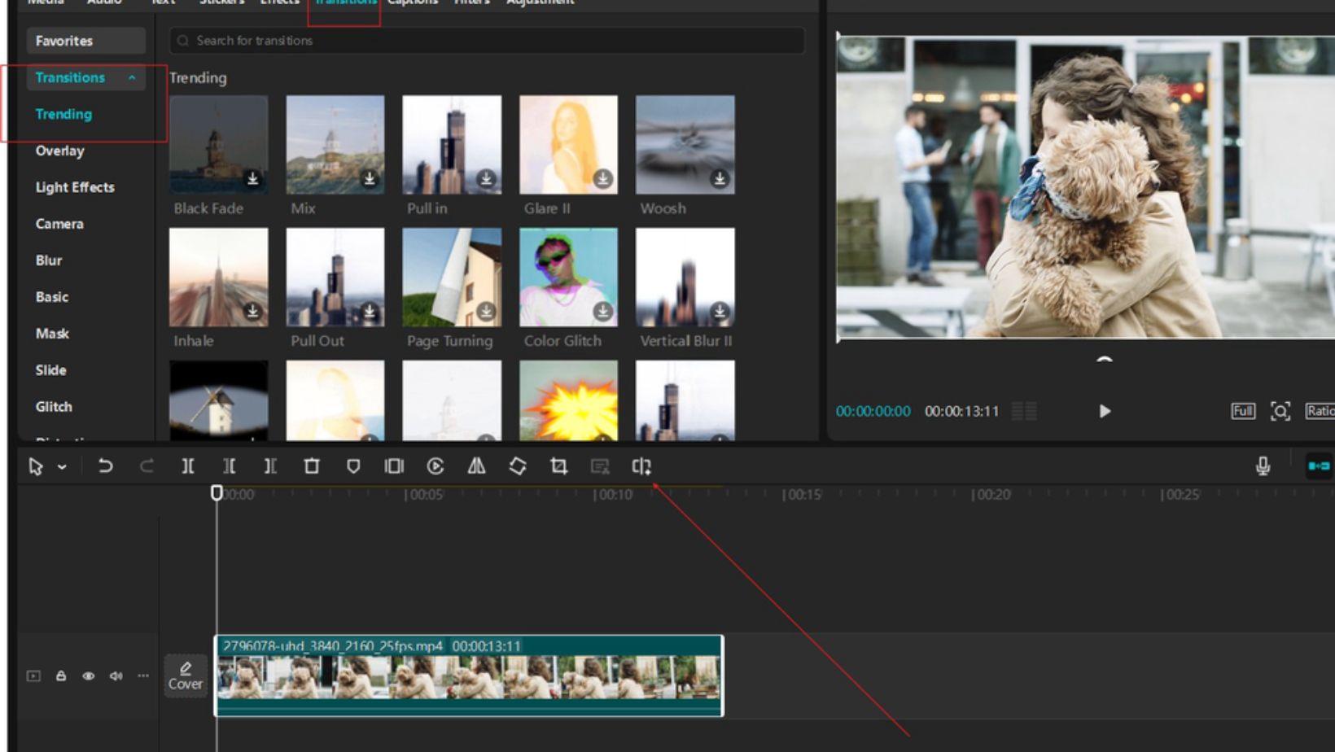Download the Inhale transition

pos(253,311)
